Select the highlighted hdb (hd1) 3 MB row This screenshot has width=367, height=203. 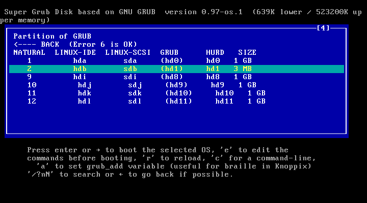tap(176, 69)
